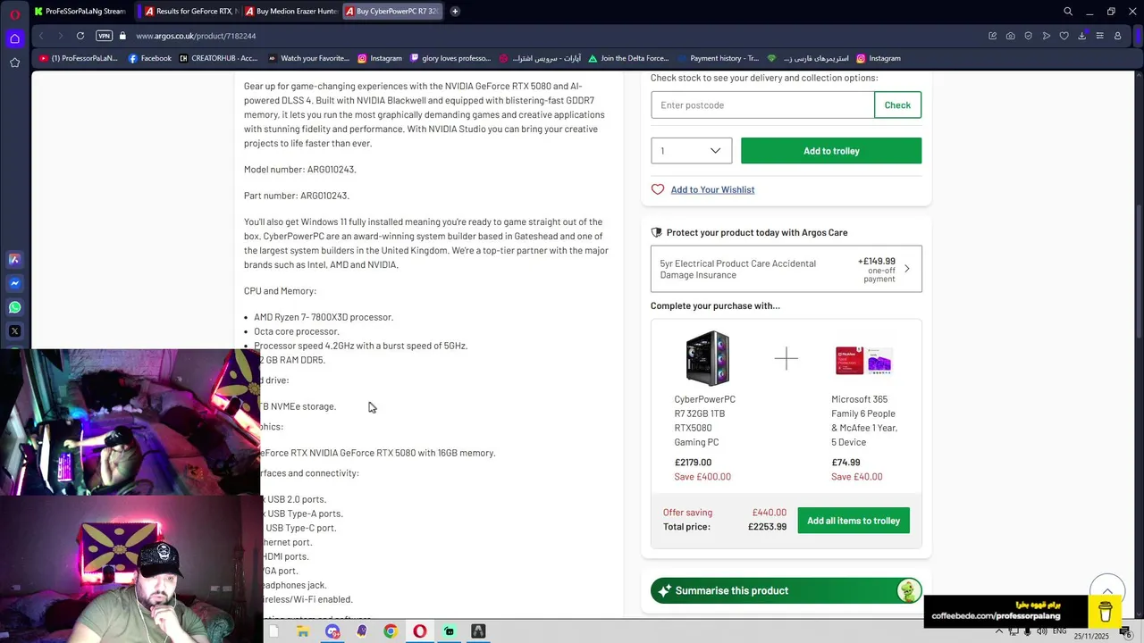Open X (Twitter) in the Opera sidebar

14,331
